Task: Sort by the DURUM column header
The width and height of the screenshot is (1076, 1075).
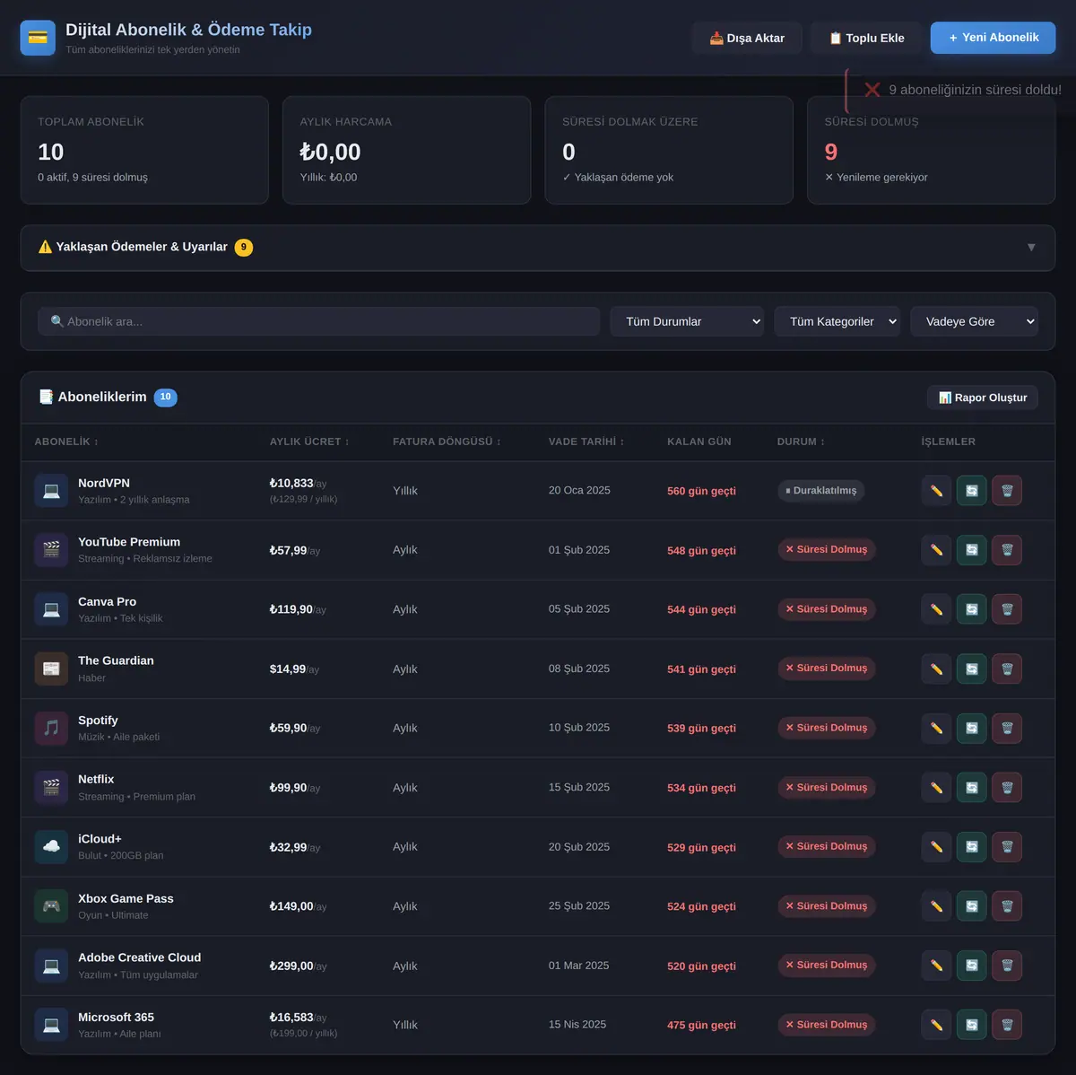Action: point(801,441)
